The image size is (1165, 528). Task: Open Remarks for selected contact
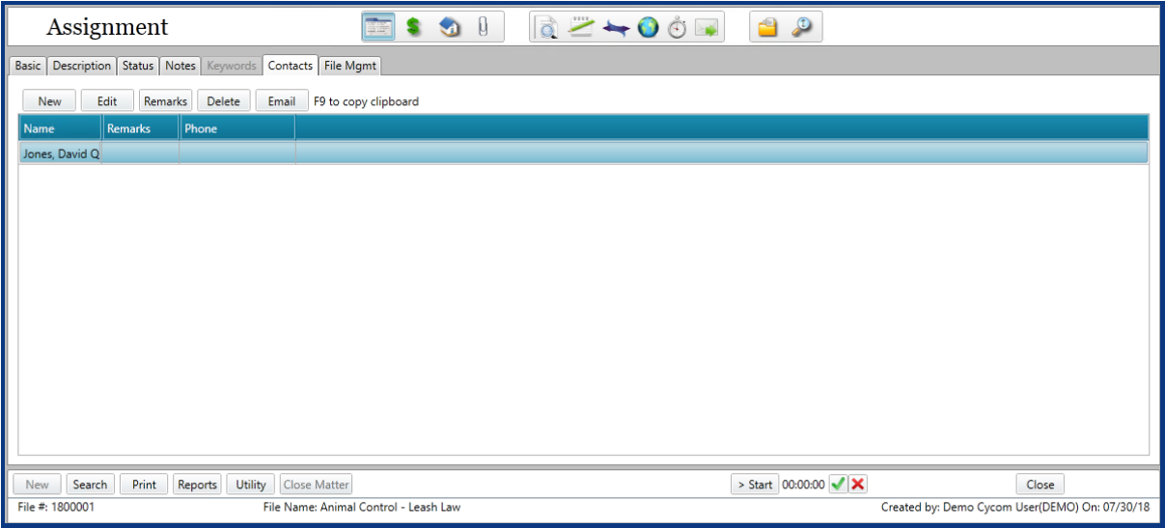165,101
